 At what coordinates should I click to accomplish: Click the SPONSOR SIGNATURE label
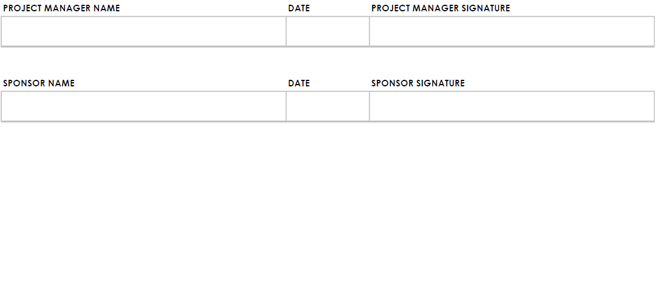pos(418,83)
